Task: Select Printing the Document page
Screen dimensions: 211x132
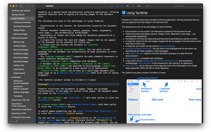Action: pos(21,117)
